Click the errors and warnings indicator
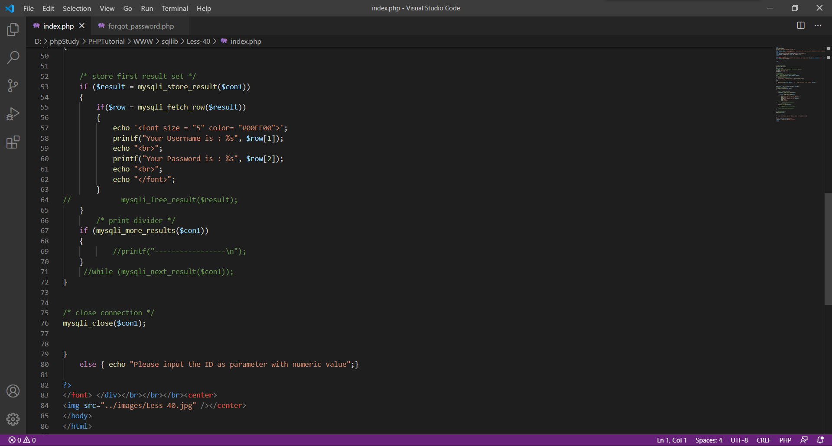Screen dimensions: 832x446 pos(22,440)
